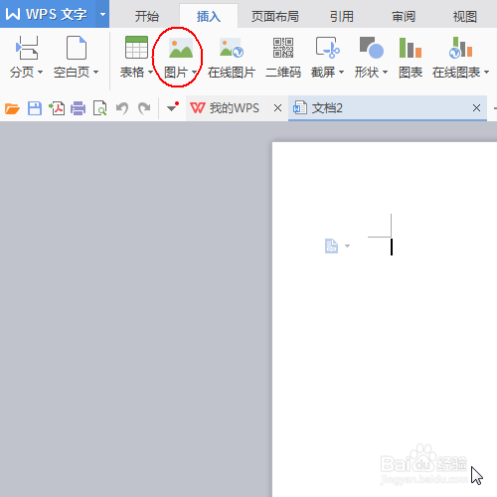Switch to the 视图 view tab

(x=465, y=16)
